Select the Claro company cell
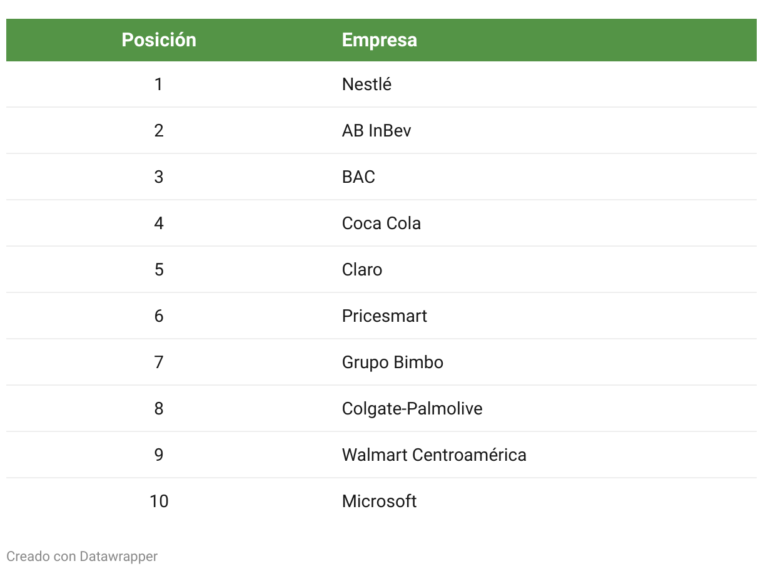763x571 pixels. click(362, 270)
